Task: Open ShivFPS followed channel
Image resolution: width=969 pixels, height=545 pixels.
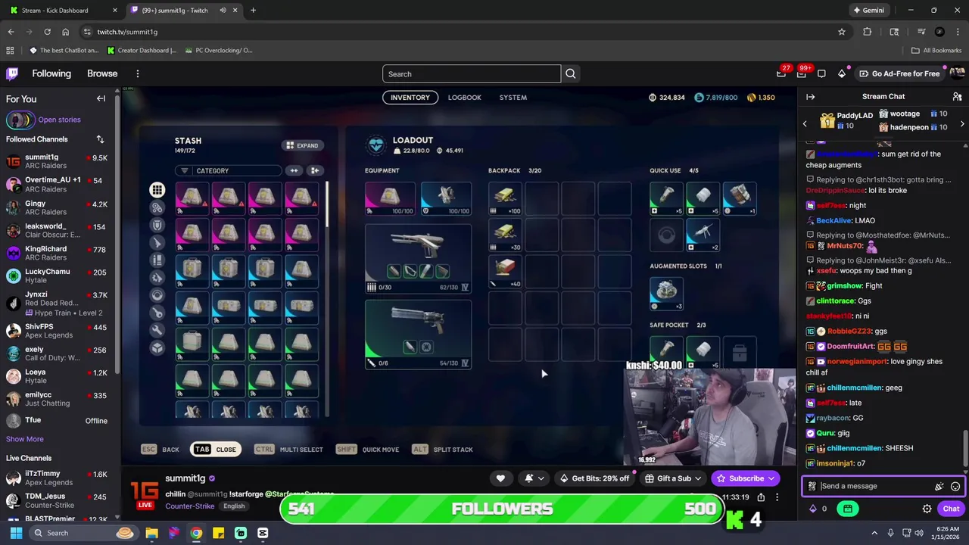Action: tap(57, 331)
